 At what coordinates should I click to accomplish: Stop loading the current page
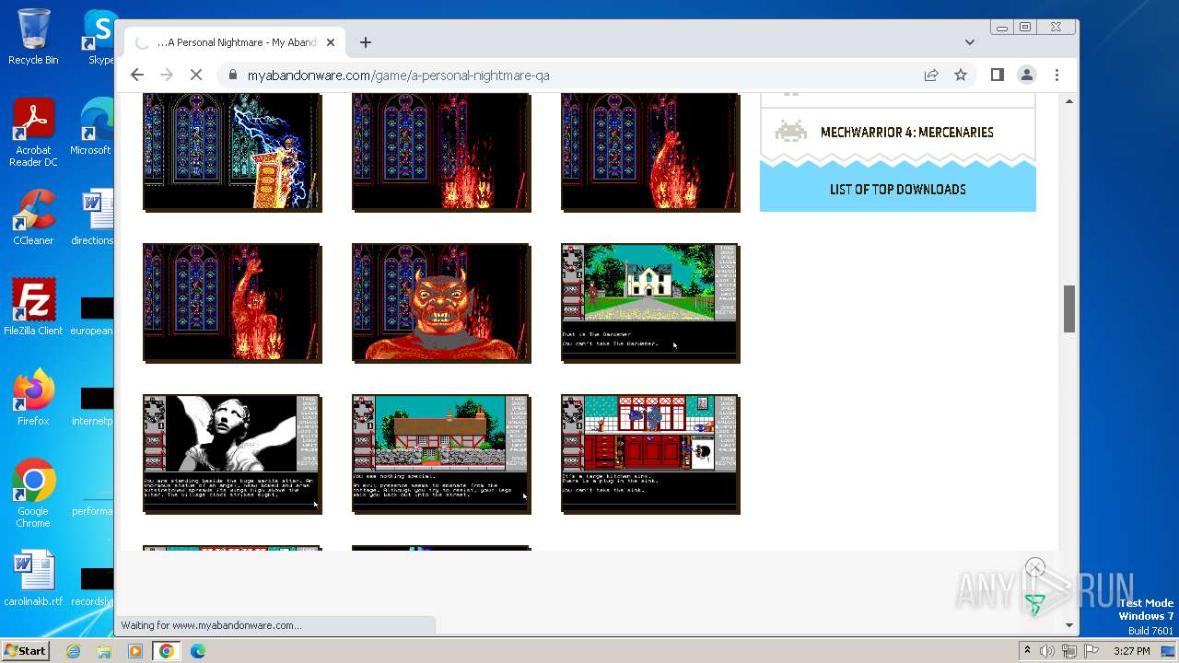[x=196, y=75]
